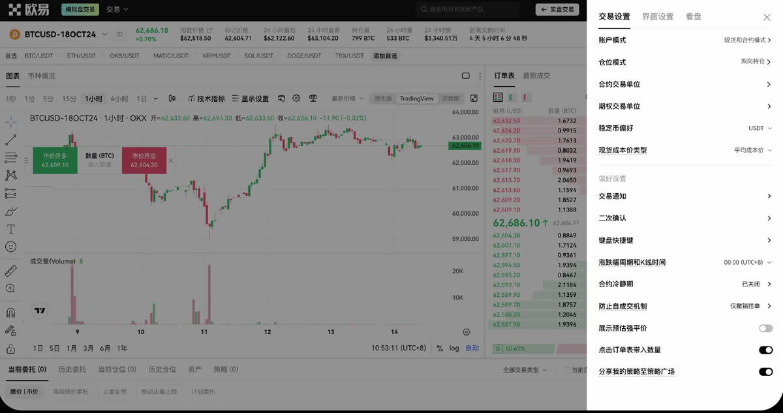Click the candlestick chart style icon
Screen dimensions: 783x413
(172, 99)
